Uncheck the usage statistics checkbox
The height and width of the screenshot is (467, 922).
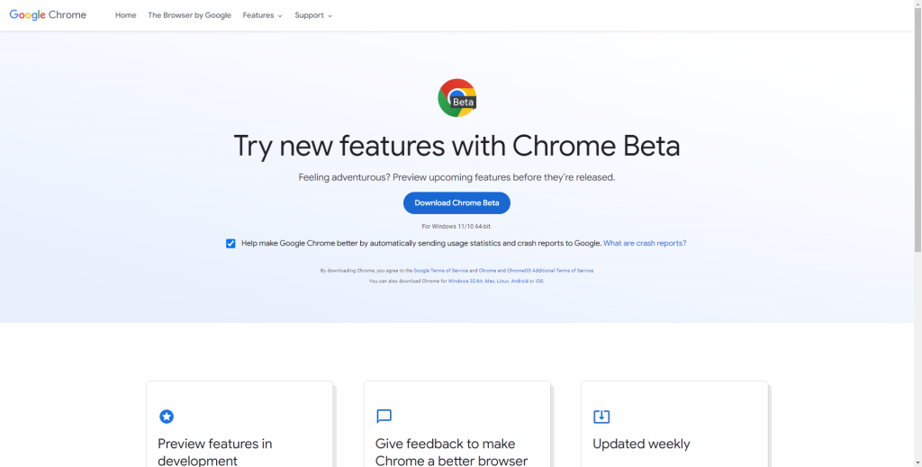point(230,243)
